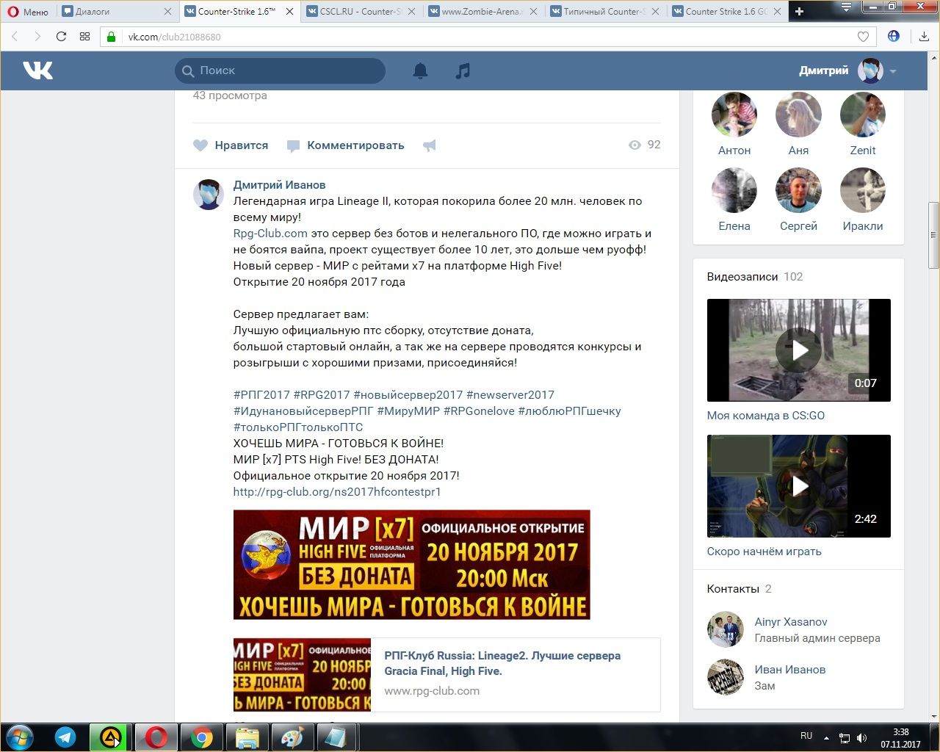Share the post with megaphone icon

(x=430, y=145)
